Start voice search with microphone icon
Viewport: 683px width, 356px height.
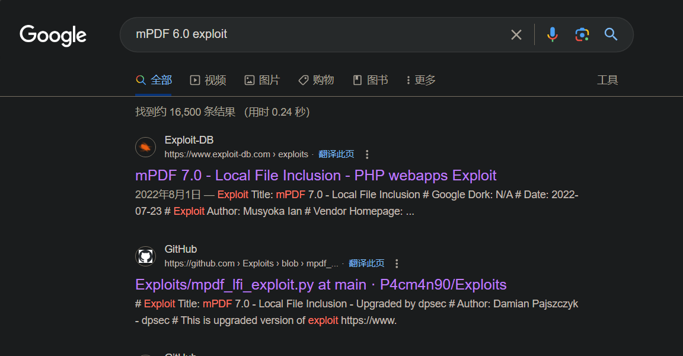coord(553,34)
